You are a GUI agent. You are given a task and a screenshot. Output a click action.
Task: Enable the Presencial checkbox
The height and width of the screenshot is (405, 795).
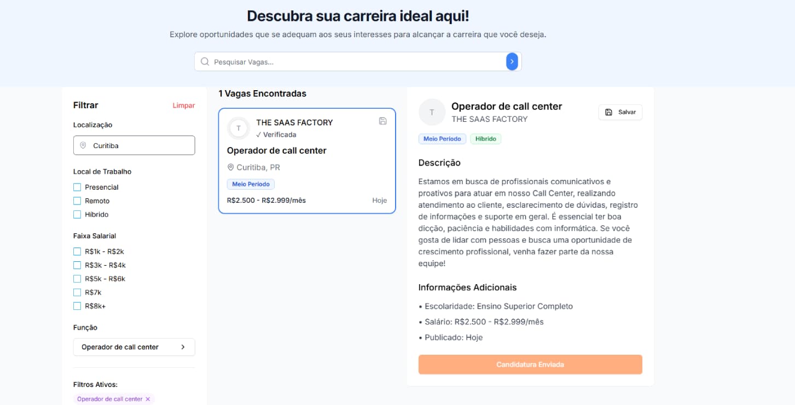pos(77,187)
